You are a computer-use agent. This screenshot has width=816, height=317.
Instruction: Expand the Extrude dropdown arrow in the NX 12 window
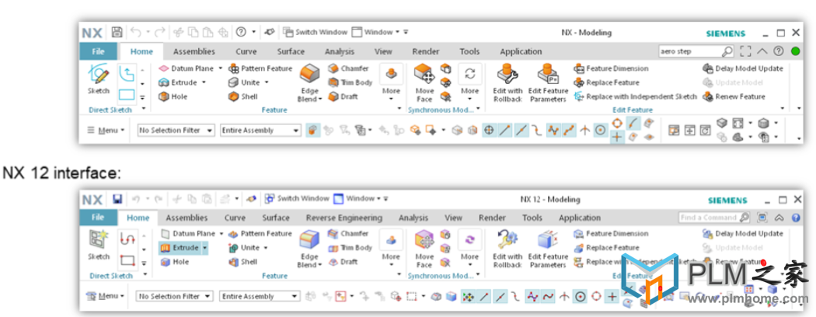(204, 248)
